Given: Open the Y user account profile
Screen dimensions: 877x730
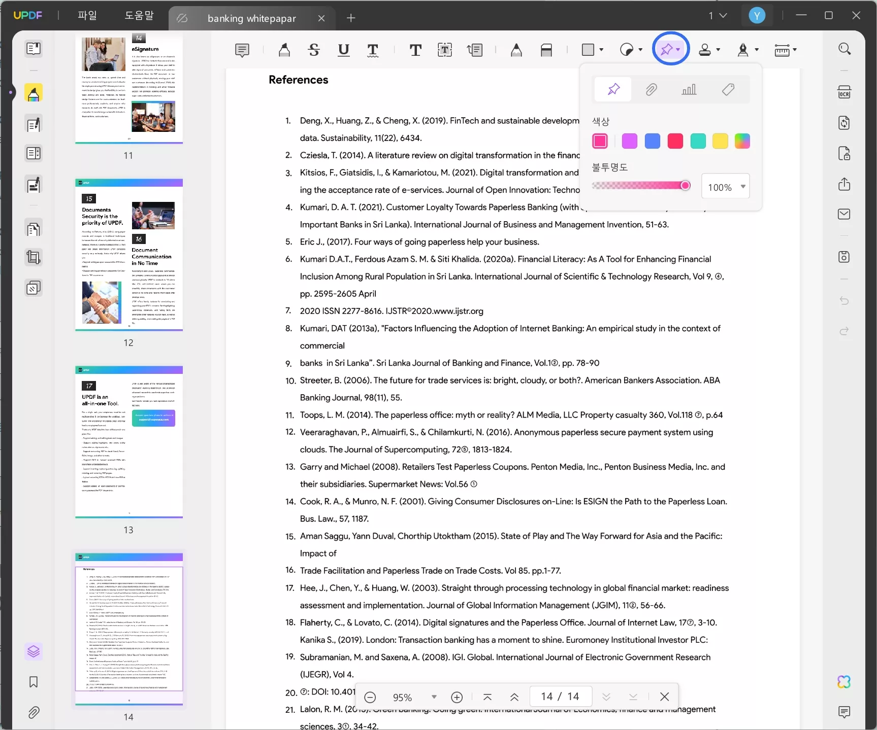Looking at the screenshot, I should click(x=757, y=16).
